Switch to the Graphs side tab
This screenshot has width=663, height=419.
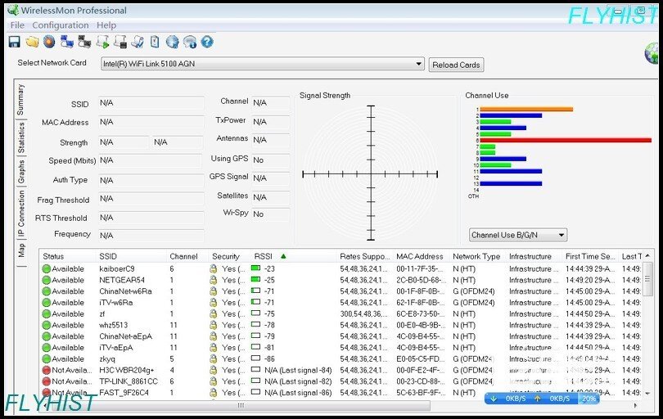pos(20,171)
